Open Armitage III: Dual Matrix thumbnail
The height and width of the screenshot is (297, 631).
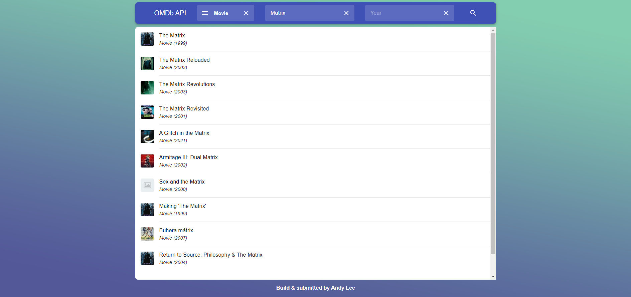coord(147,161)
